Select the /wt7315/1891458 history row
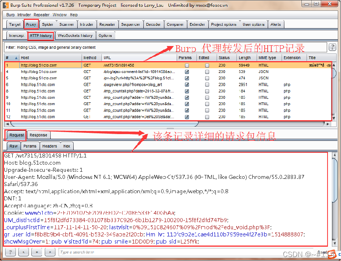 point(168,65)
